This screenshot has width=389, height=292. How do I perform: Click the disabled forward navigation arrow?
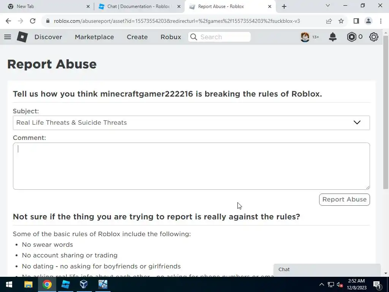[x=21, y=21]
